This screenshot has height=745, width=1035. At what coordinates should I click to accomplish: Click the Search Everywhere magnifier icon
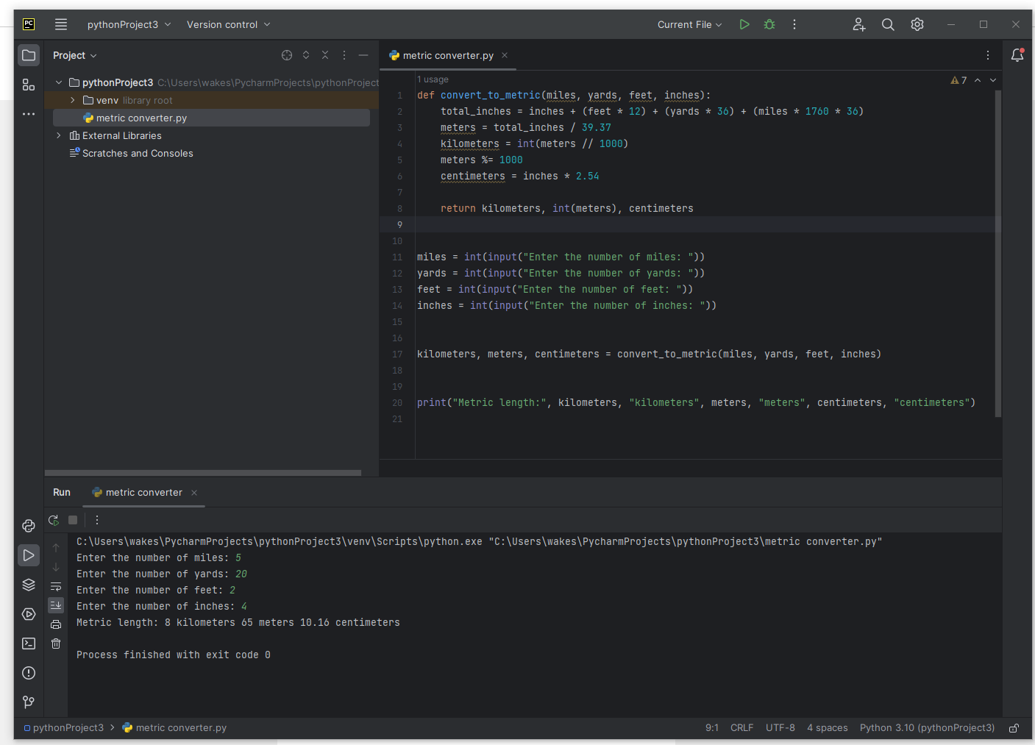pyautogui.click(x=888, y=24)
